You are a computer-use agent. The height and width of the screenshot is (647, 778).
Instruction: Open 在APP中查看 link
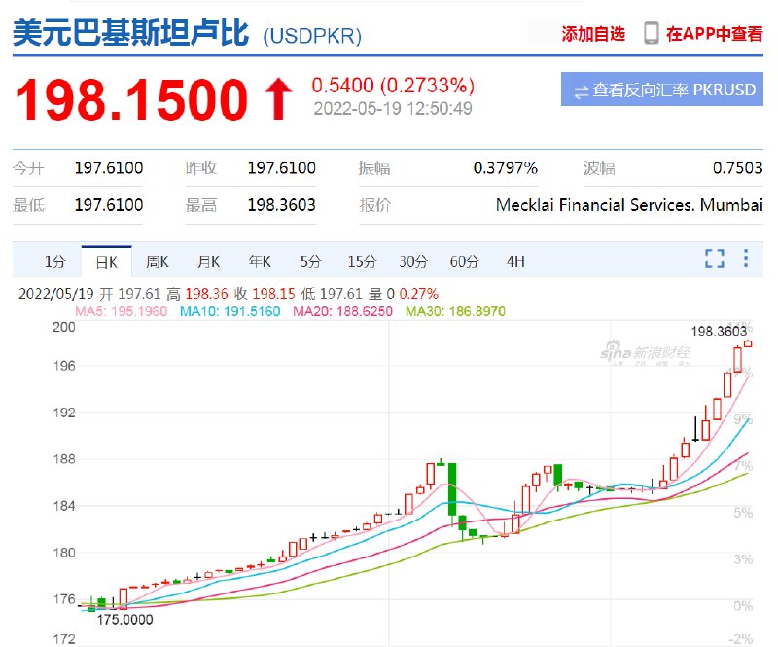(x=715, y=34)
